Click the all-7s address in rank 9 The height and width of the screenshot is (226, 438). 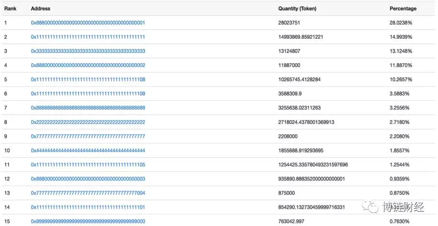pos(88,136)
